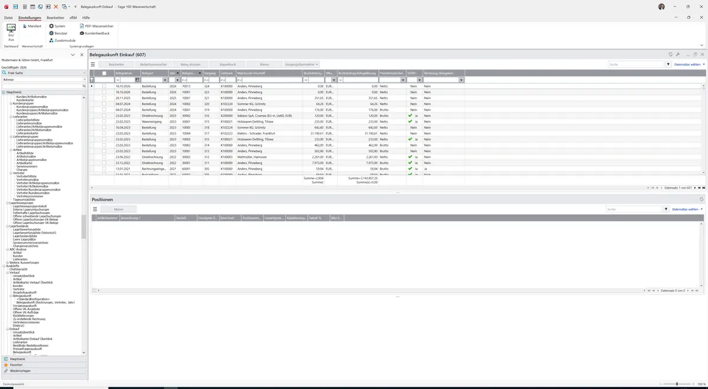
Task: Switch to the xRM ribbon tab
Action: pyautogui.click(x=73, y=18)
